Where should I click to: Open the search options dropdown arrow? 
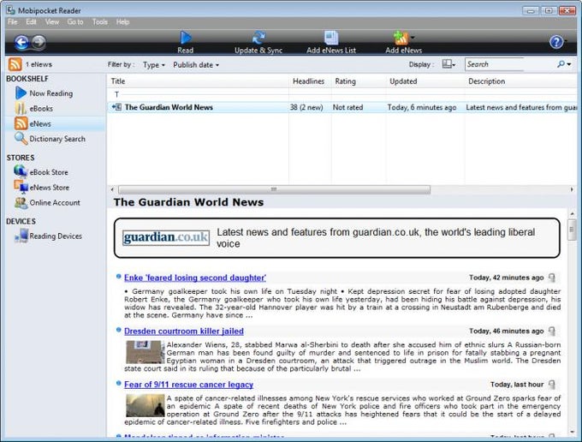[569, 64]
